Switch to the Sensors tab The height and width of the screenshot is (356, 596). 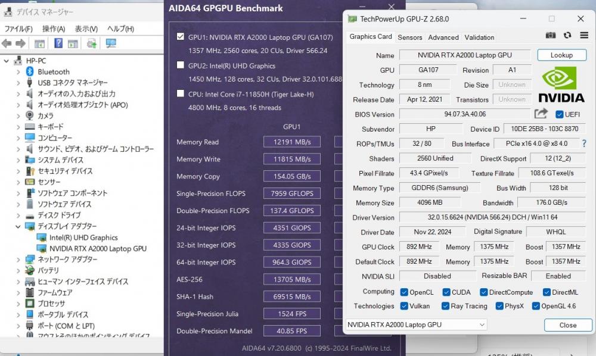[409, 37]
